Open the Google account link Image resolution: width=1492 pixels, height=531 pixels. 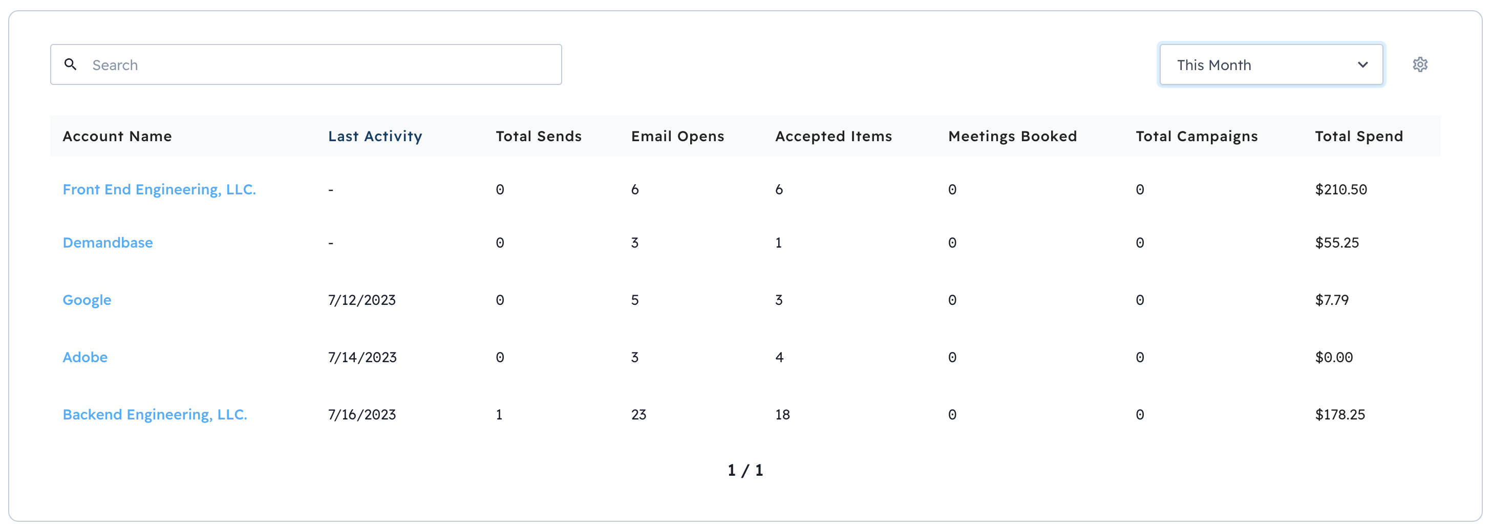[87, 300]
